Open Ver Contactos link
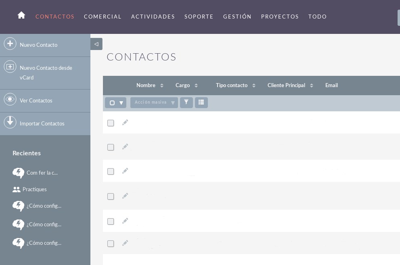The height and width of the screenshot is (265, 400). (x=36, y=100)
